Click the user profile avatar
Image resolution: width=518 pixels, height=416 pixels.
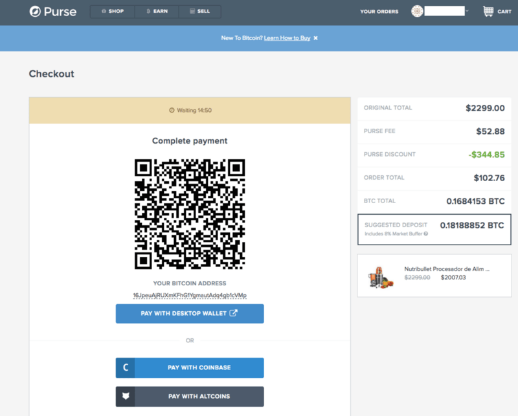(417, 11)
